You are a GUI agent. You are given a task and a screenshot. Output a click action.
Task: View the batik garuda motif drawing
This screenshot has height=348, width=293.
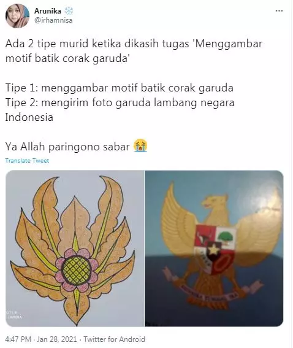pos(75,249)
